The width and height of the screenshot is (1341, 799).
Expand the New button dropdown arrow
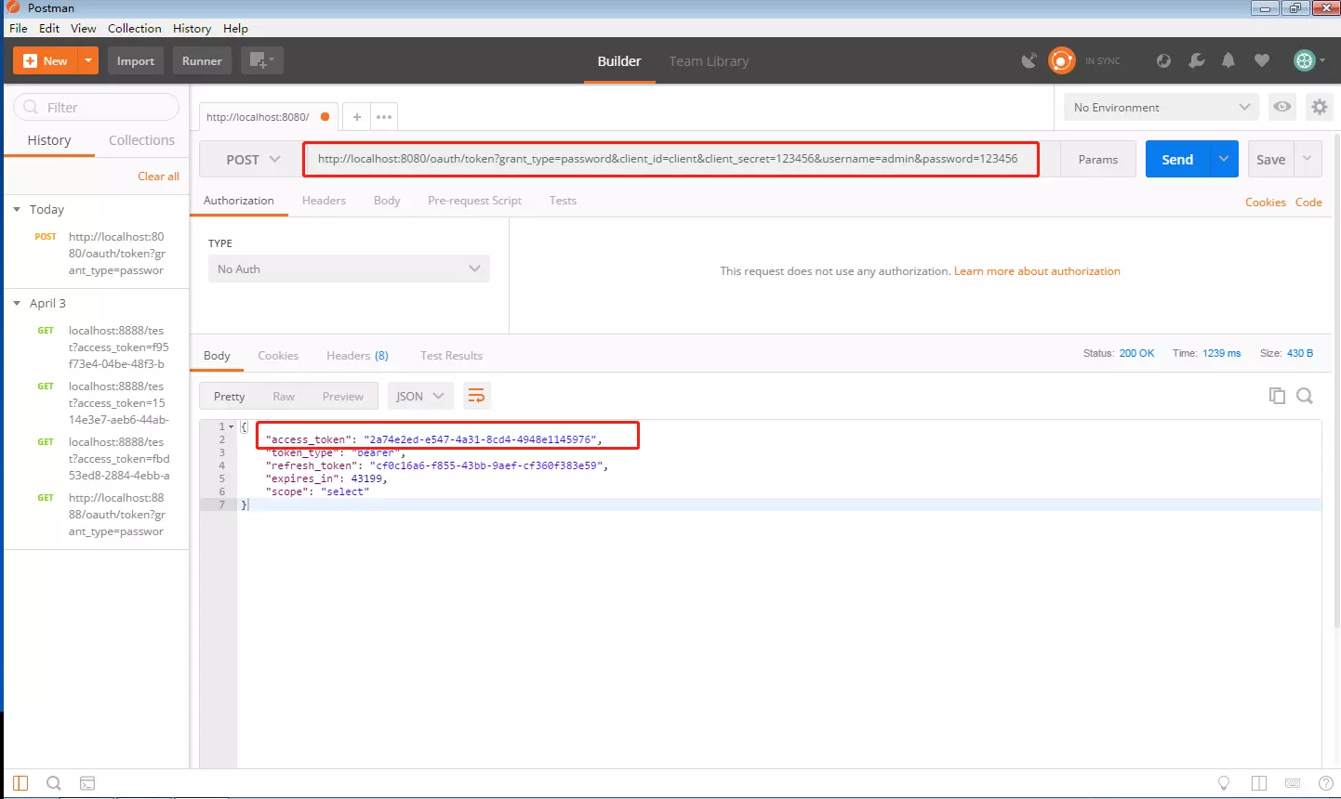tap(88, 60)
